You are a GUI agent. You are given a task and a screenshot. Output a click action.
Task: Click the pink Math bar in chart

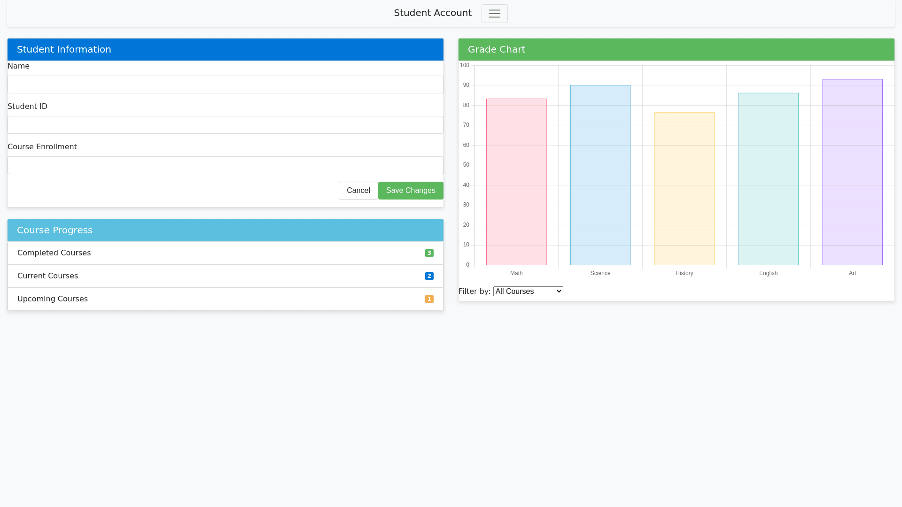pyautogui.click(x=516, y=183)
